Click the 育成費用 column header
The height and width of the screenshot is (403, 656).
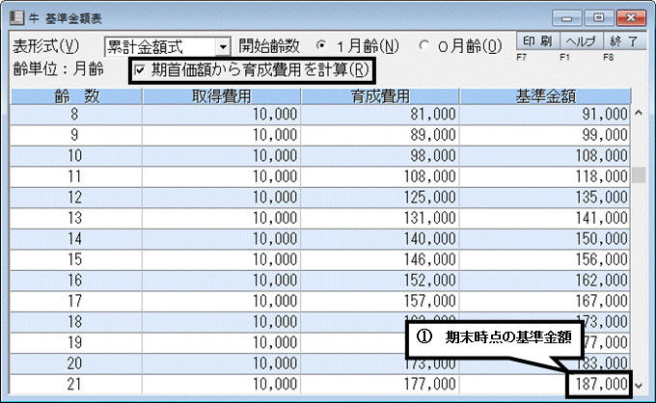pos(380,96)
